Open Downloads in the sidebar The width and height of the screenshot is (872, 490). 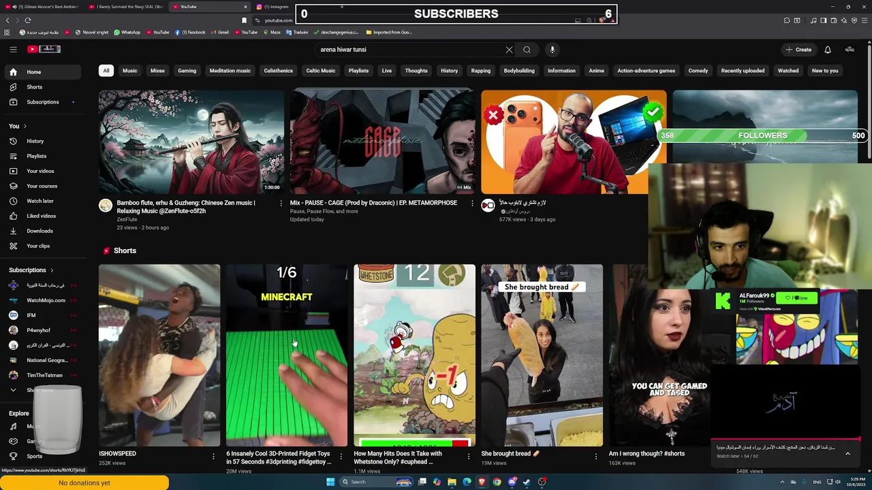pyautogui.click(x=44, y=231)
